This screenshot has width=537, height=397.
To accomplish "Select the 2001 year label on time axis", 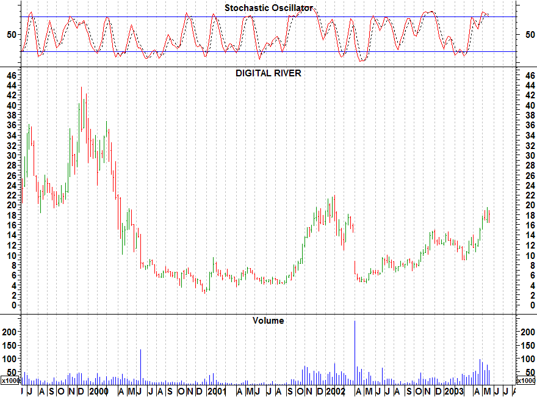I will (x=217, y=391).
